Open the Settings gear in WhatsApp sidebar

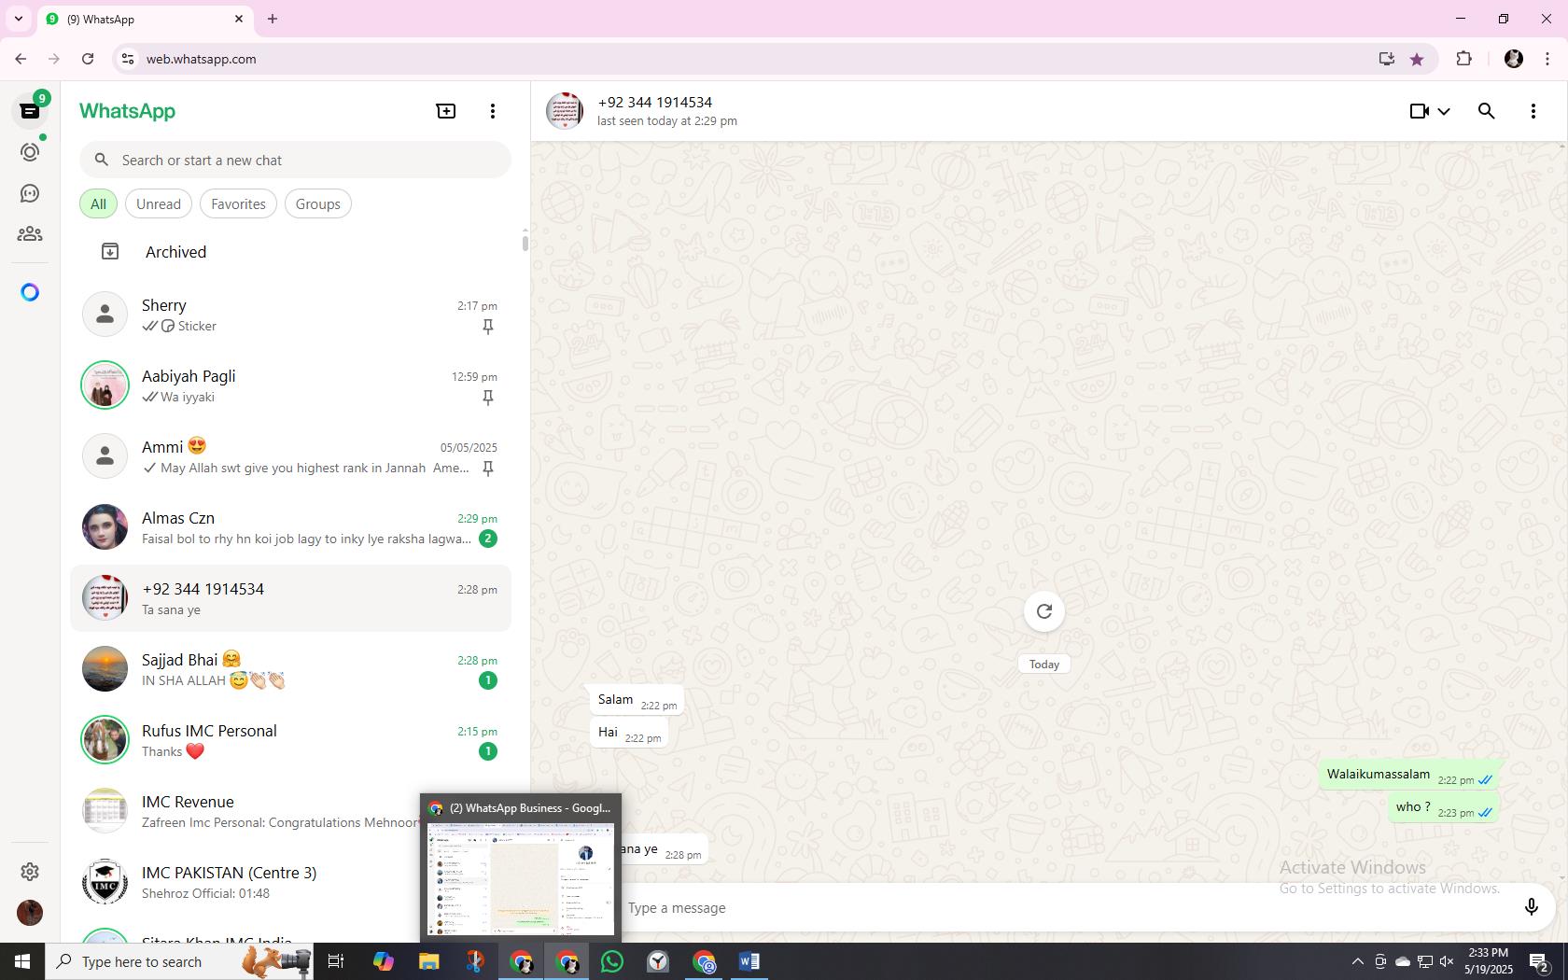click(x=30, y=871)
